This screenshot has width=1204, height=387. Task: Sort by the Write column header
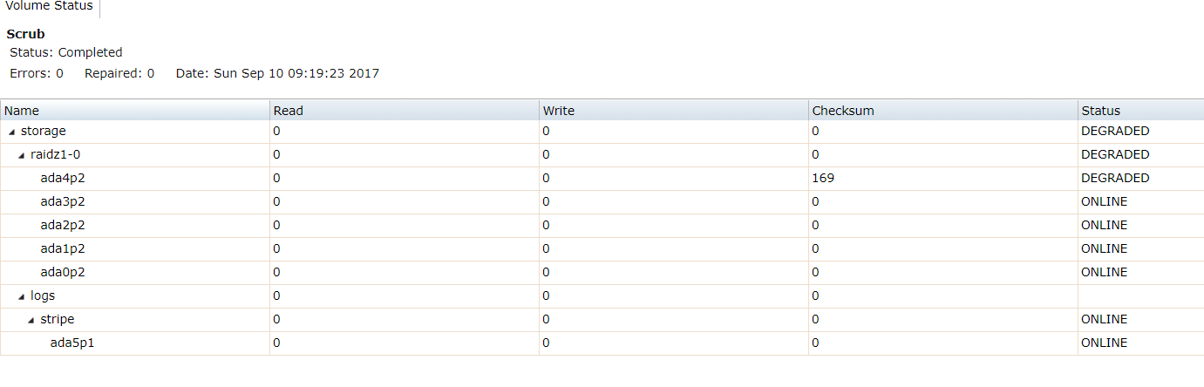click(674, 111)
